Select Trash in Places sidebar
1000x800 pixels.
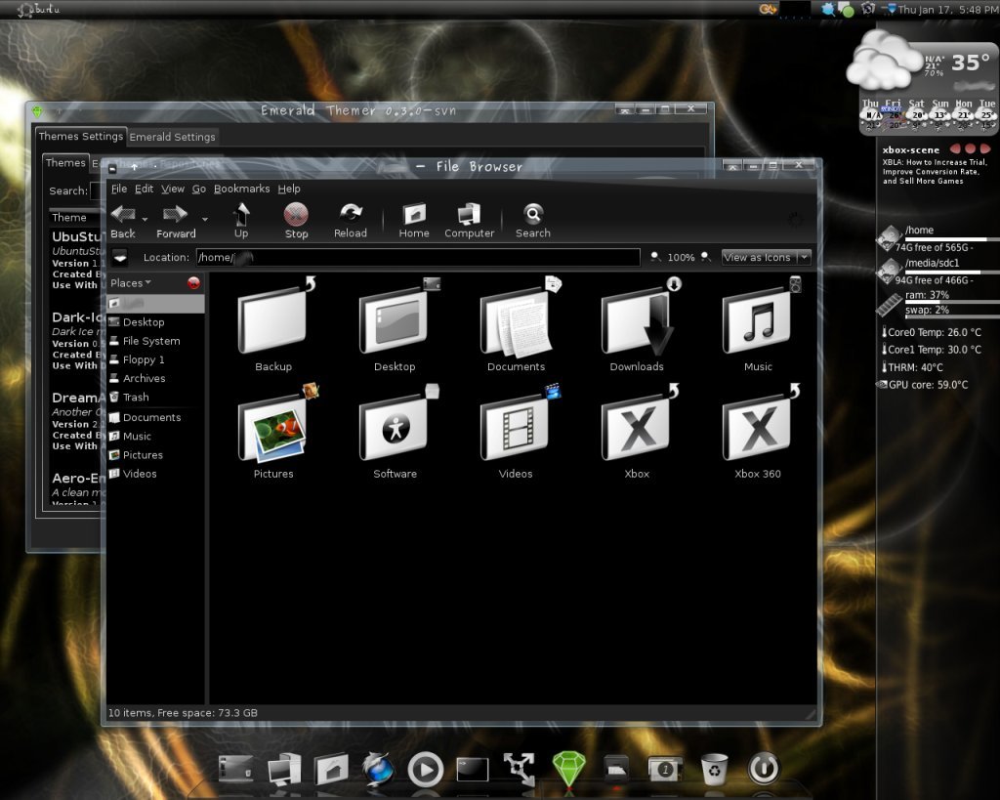point(155,397)
